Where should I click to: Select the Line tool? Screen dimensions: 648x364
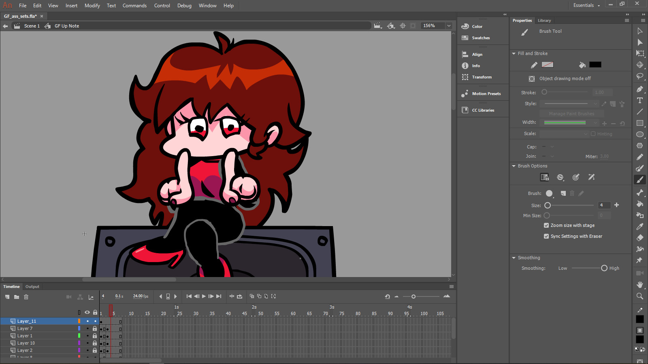[x=640, y=112]
